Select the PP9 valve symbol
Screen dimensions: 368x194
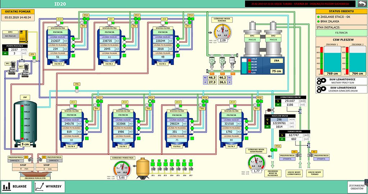click(34, 61)
